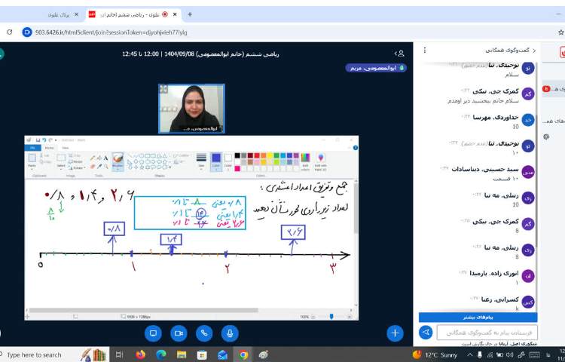Select Color 1 in Paint
565x362 pixels.
coord(216,161)
